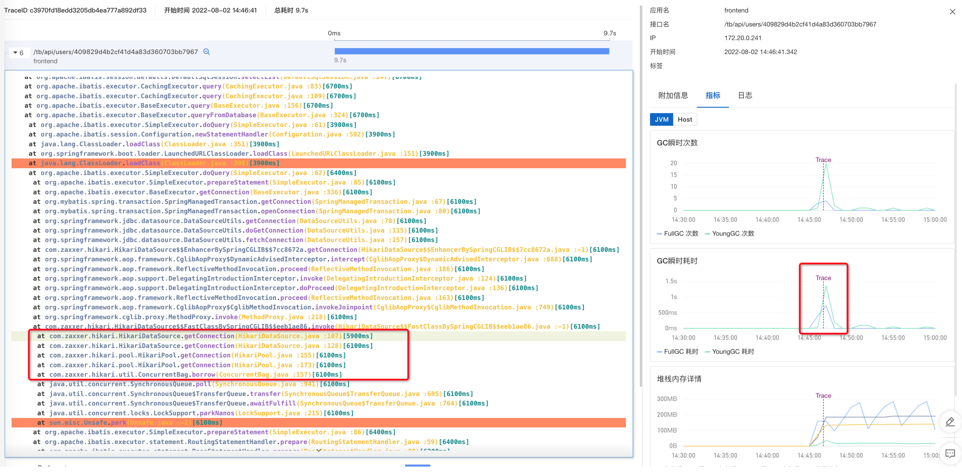This screenshot has height=473, width=962.
Task: Collapse the span tree arrow next to 6
Action: 15,53
